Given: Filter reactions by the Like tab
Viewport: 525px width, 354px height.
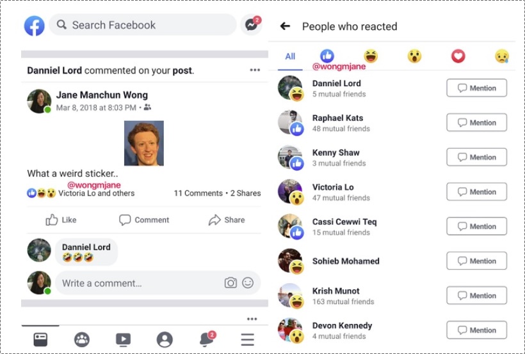Looking at the screenshot, I should point(327,56).
